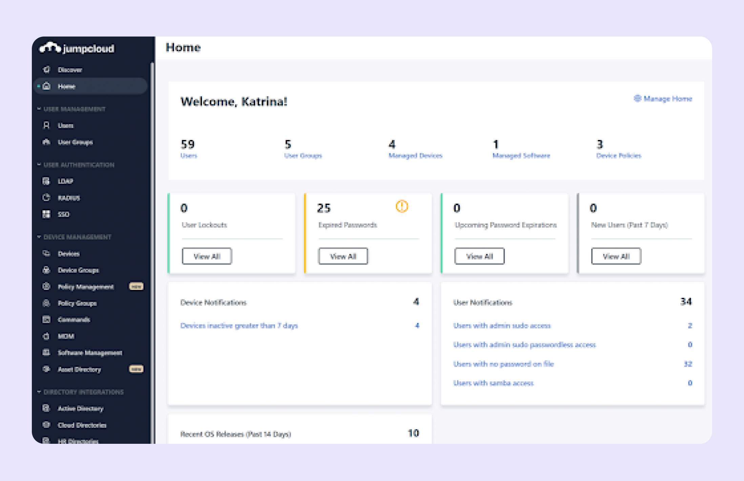This screenshot has width=744, height=481.
Task: Open the Software Management menu label
Action: point(90,353)
